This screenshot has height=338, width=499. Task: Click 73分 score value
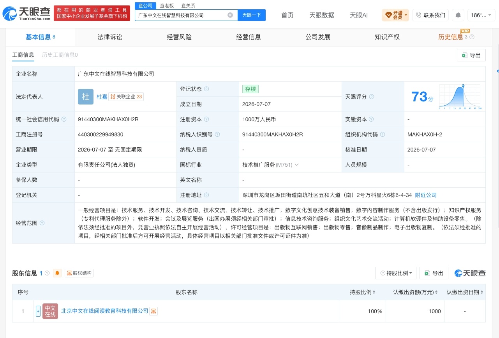coord(422,97)
